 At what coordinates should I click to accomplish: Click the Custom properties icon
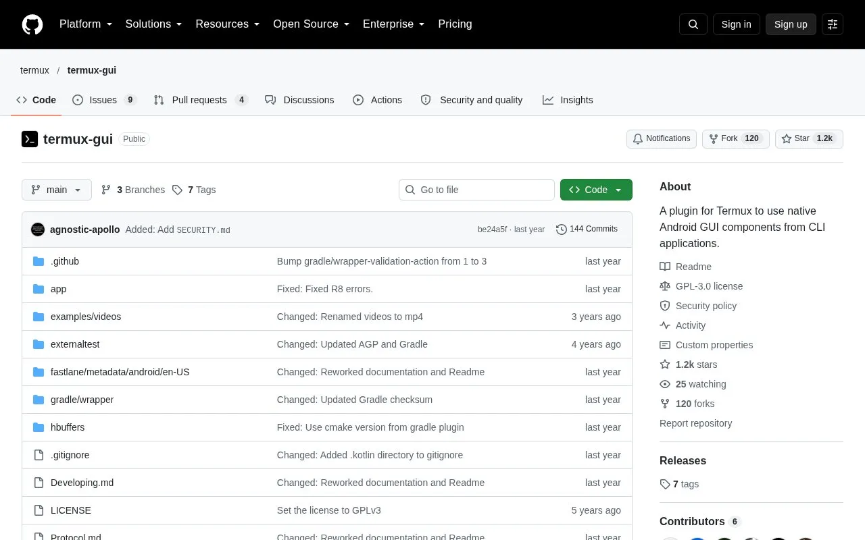(665, 345)
